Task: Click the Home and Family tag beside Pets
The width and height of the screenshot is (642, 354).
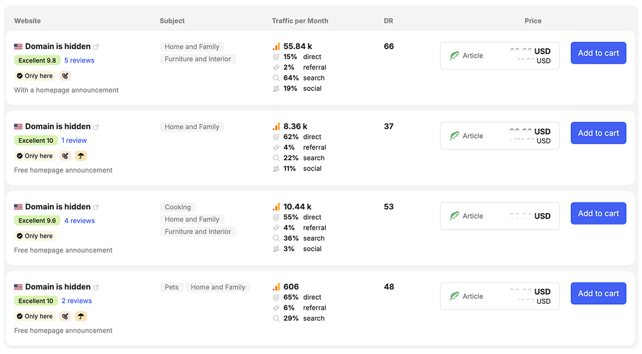Action: 218,288
